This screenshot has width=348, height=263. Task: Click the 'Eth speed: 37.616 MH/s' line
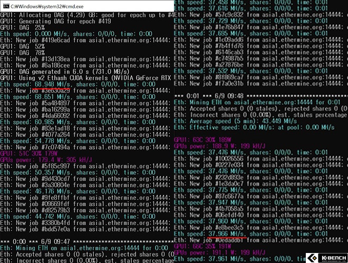coord(251,8)
